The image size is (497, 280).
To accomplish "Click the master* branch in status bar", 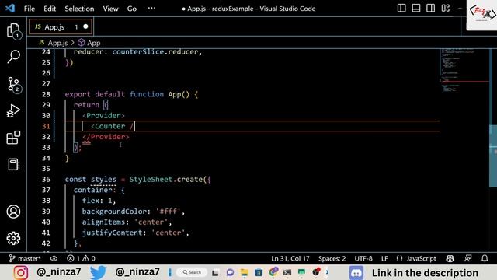I will [x=25, y=258].
